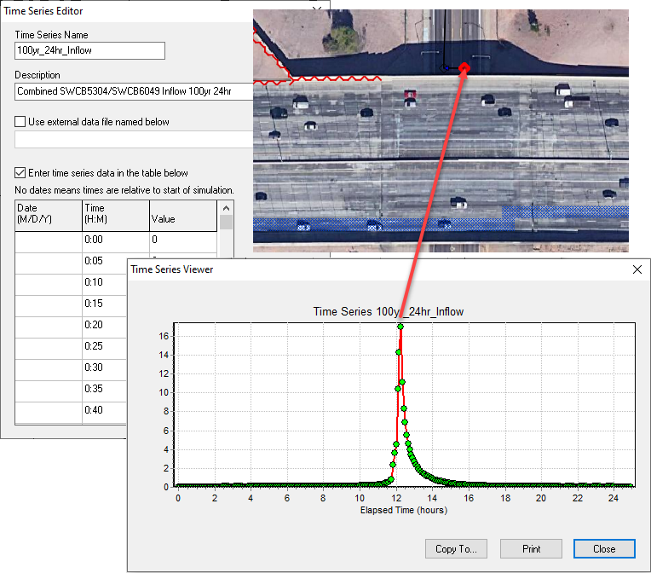Close the Time Series Viewer window
Image resolution: width=651 pixels, height=573 pixels.
coord(636,269)
